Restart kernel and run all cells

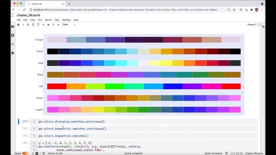(58, 25)
